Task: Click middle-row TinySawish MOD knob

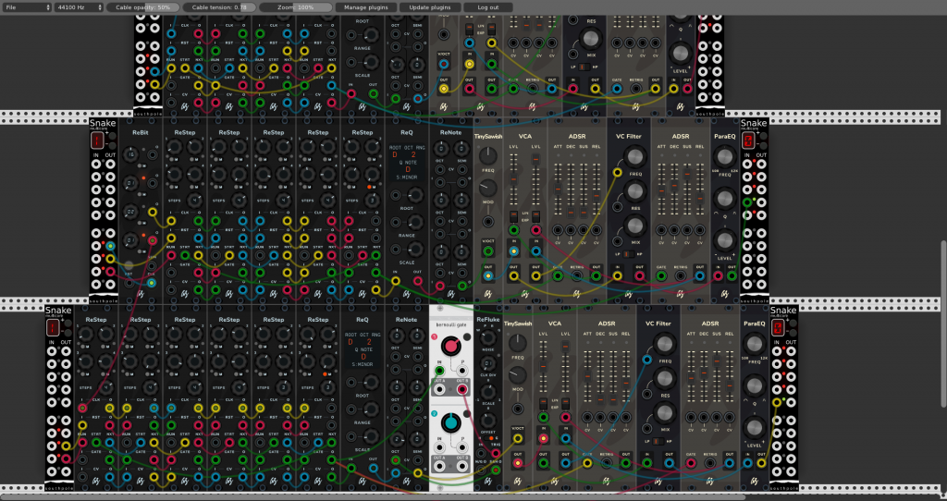Action: (488, 189)
